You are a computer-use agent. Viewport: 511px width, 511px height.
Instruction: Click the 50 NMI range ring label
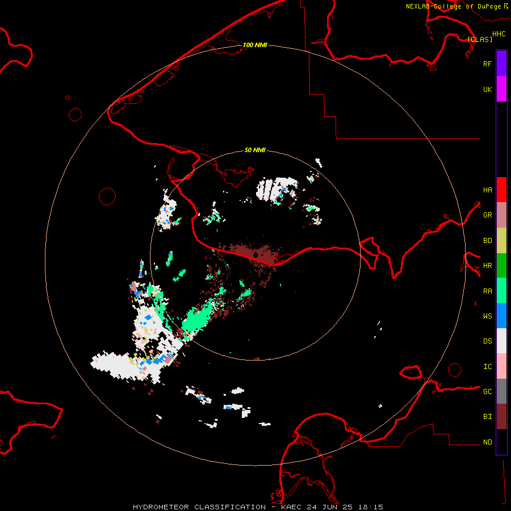[x=255, y=150]
